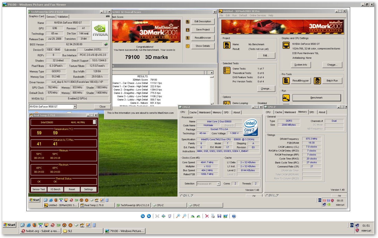Start slide show from viewer toolbar
The image size is (378, 238).
[x=170, y=216]
